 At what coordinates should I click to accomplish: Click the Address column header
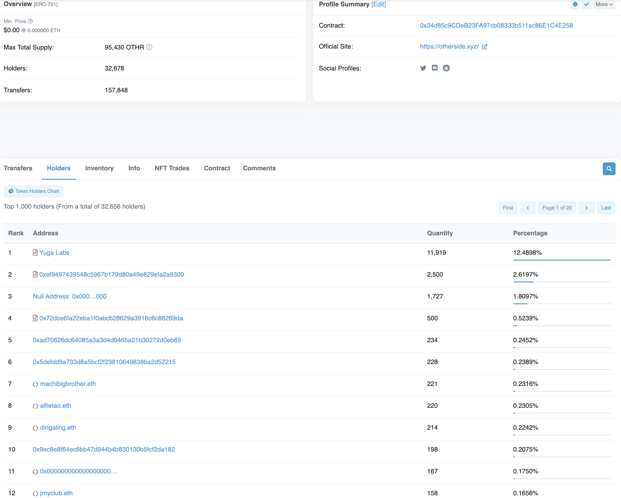[46, 233]
